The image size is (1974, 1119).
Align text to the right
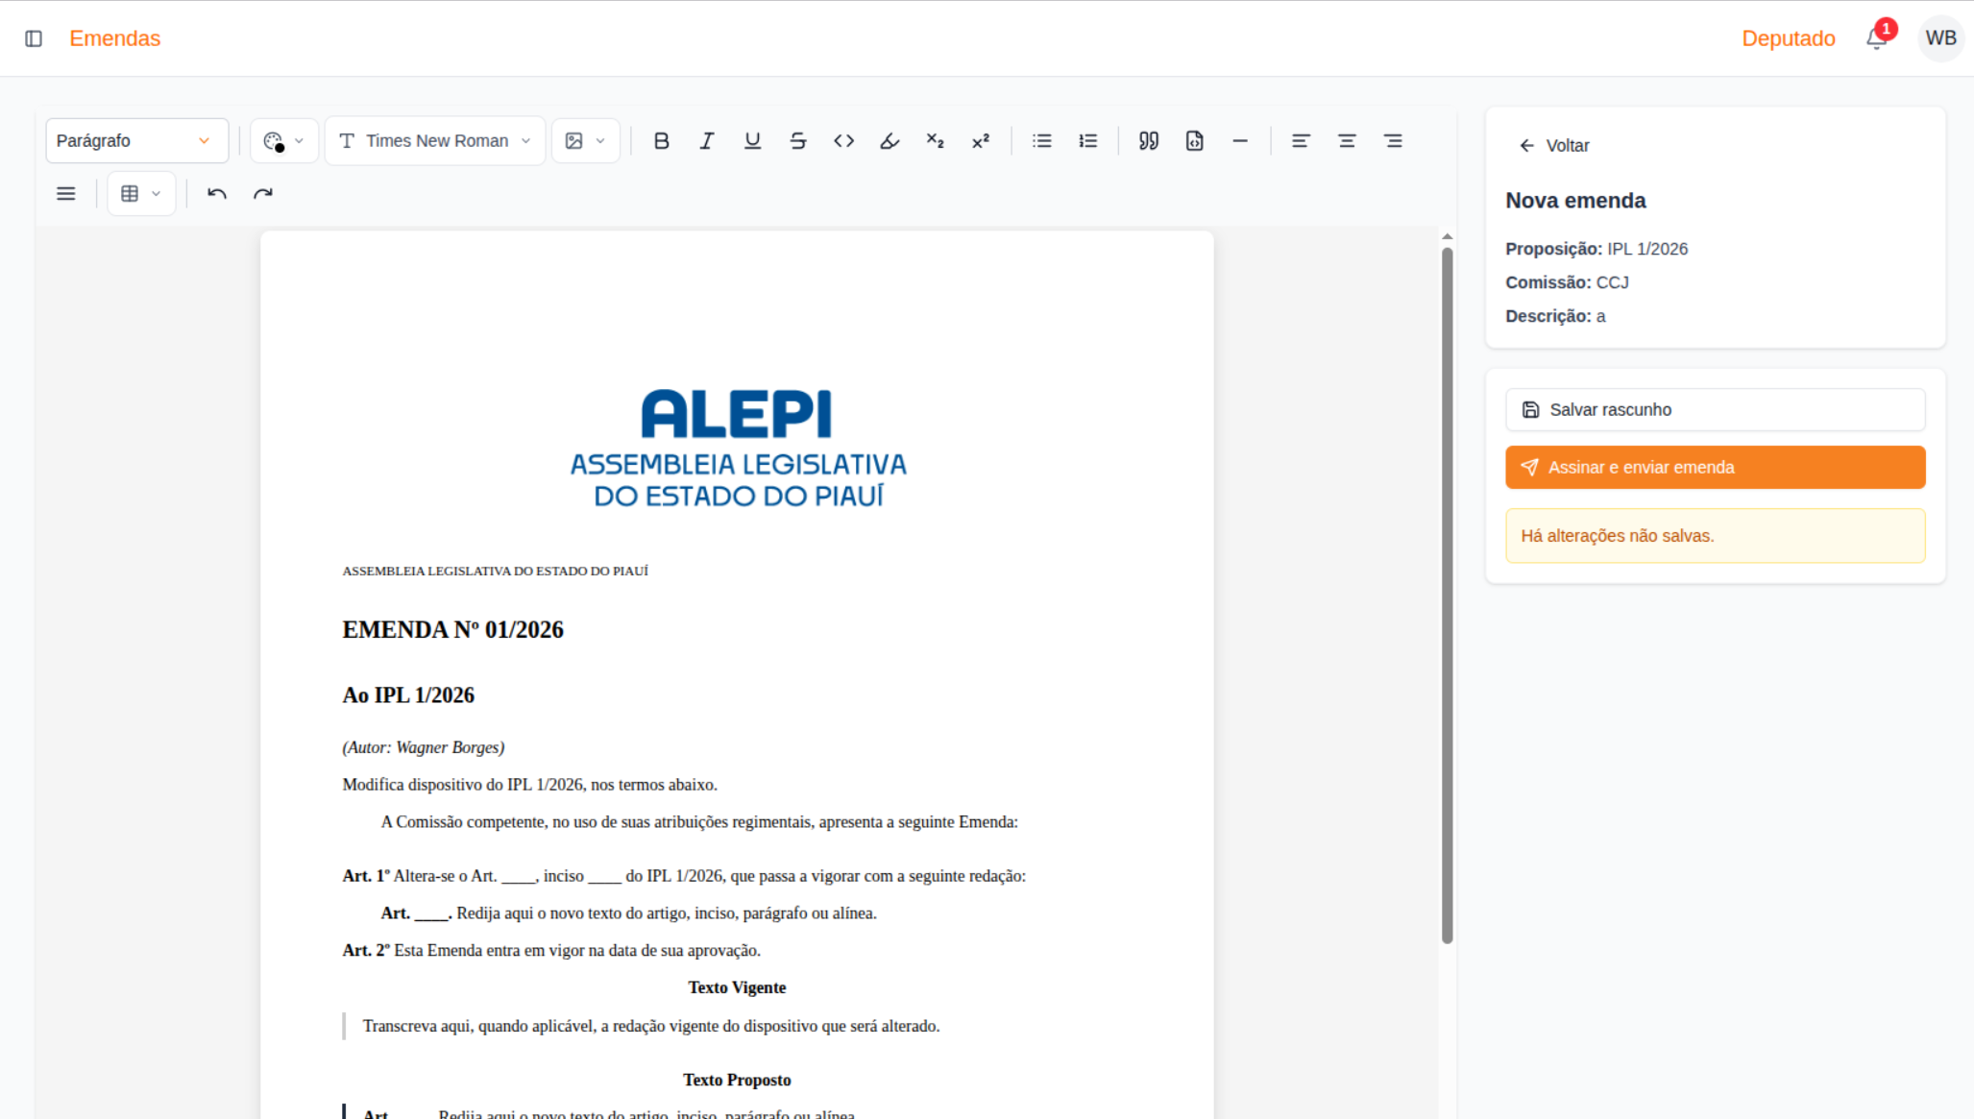(1393, 141)
